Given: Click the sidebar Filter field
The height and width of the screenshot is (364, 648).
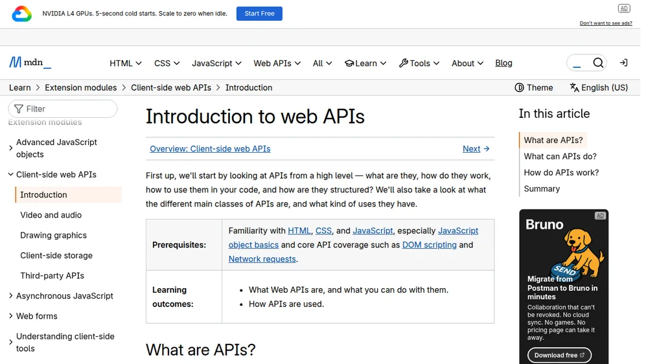Looking at the screenshot, I should pyautogui.click(x=63, y=109).
